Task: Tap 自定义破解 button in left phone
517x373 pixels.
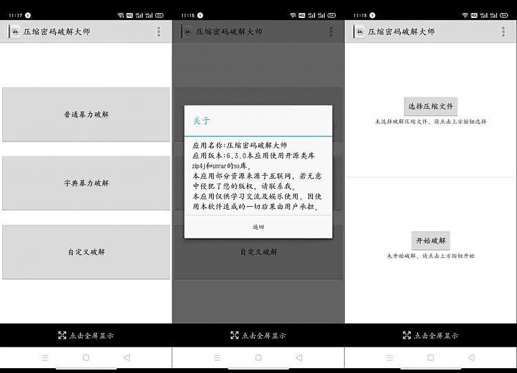Action: click(86, 252)
